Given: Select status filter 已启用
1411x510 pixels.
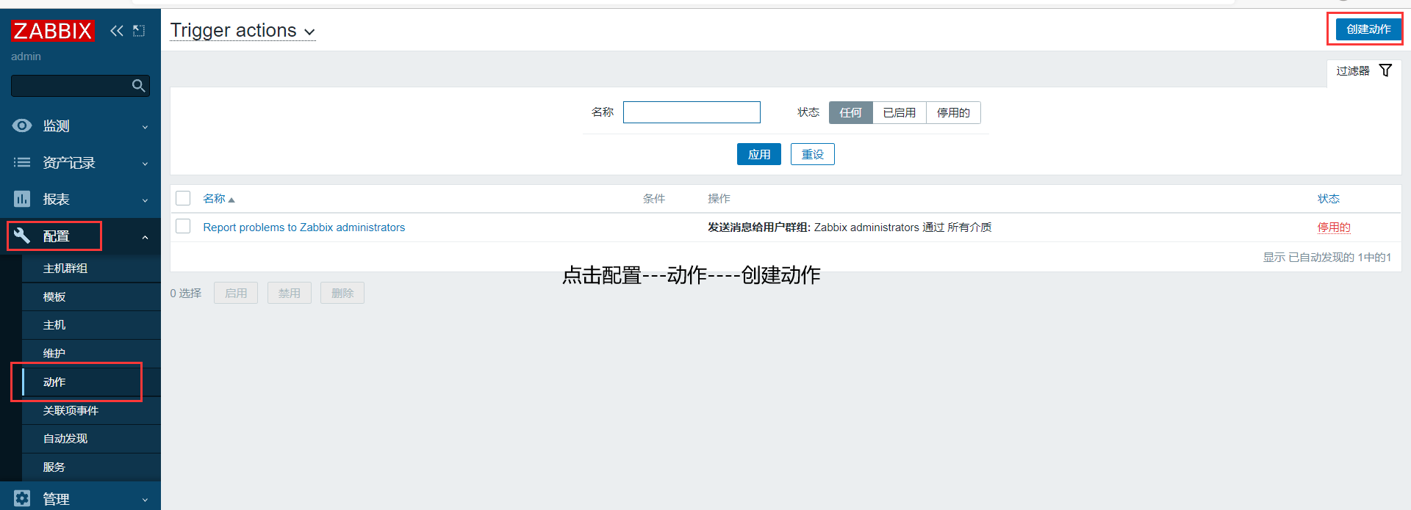Looking at the screenshot, I should tap(900, 112).
